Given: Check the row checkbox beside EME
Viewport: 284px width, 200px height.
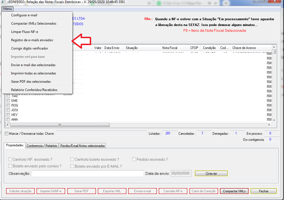Looking at the screenshot, I should [x=8, y=101].
